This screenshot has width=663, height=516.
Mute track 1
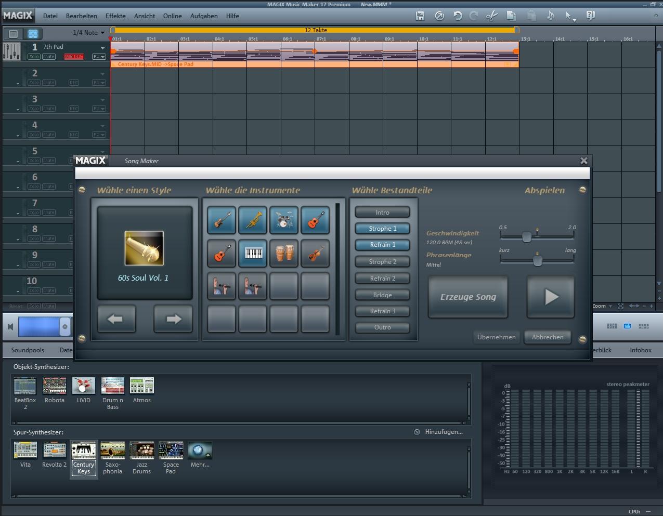pyautogui.click(x=48, y=56)
